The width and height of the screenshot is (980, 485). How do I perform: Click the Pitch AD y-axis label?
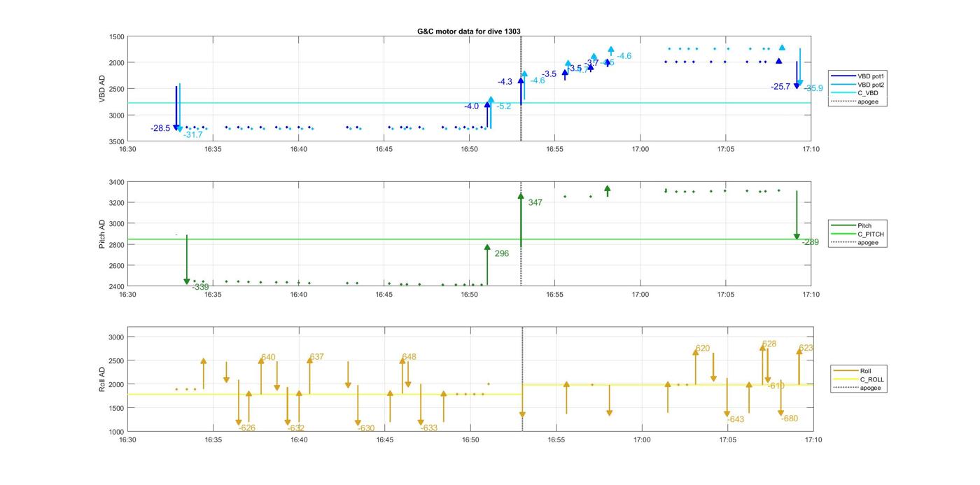[102, 234]
